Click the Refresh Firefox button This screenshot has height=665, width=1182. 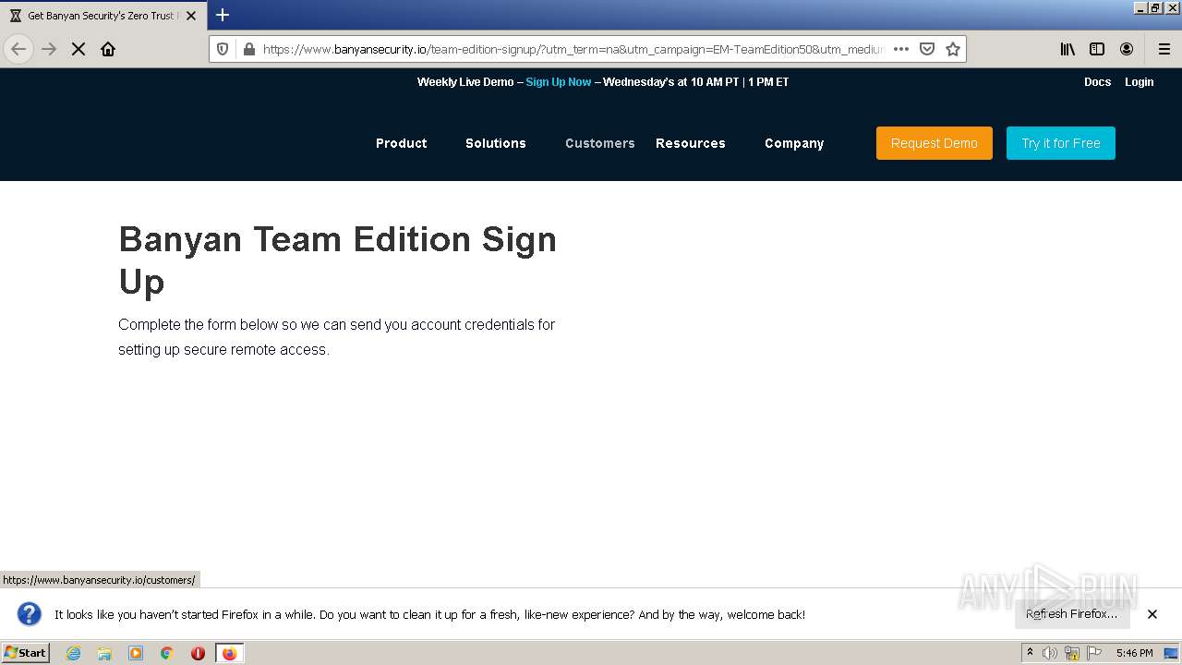(1072, 614)
